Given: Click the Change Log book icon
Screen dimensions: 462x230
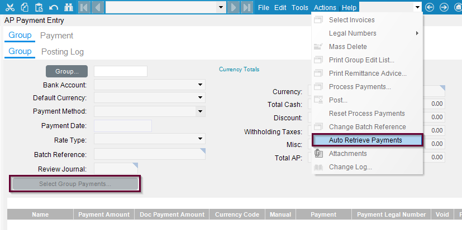Looking at the screenshot, I should click(x=318, y=167).
